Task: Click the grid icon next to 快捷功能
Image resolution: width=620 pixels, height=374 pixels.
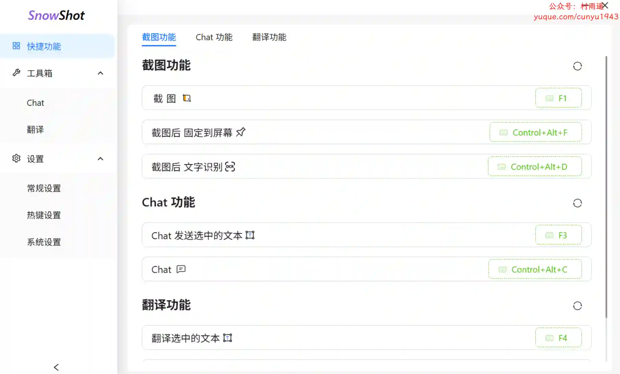Action: click(16, 46)
